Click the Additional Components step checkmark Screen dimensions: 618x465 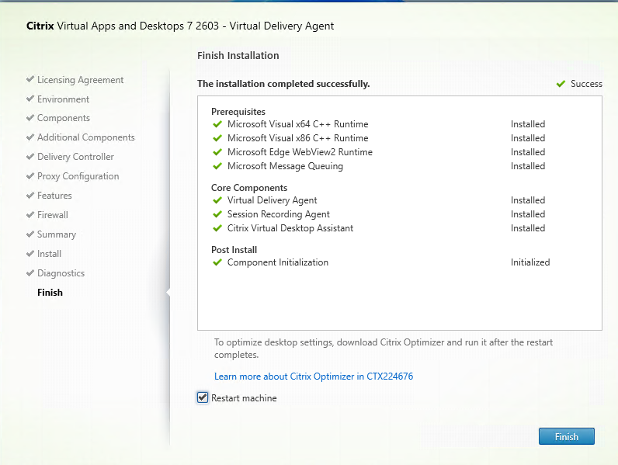tap(30, 137)
